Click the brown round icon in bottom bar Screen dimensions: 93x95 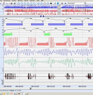[19, 93]
